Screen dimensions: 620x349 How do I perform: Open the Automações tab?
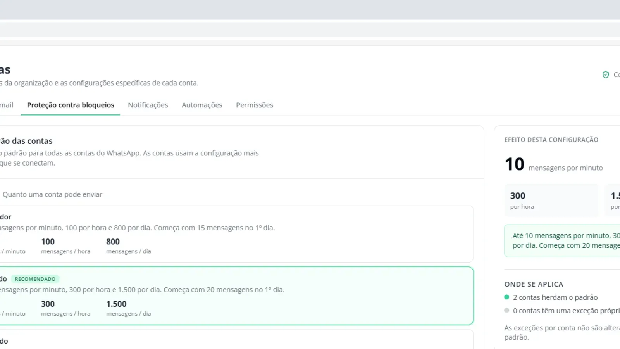pos(202,105)
